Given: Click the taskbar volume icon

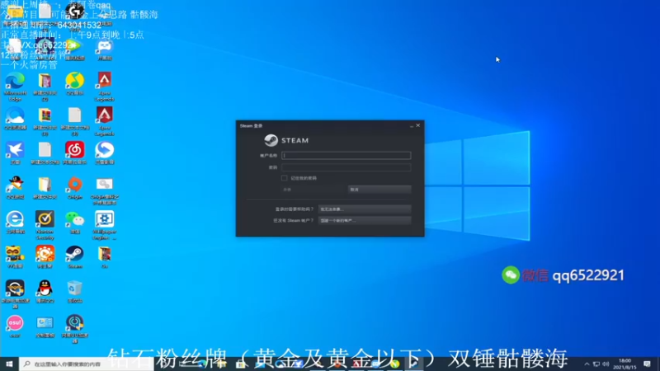Looking at the screenshot, I should 606,364.
